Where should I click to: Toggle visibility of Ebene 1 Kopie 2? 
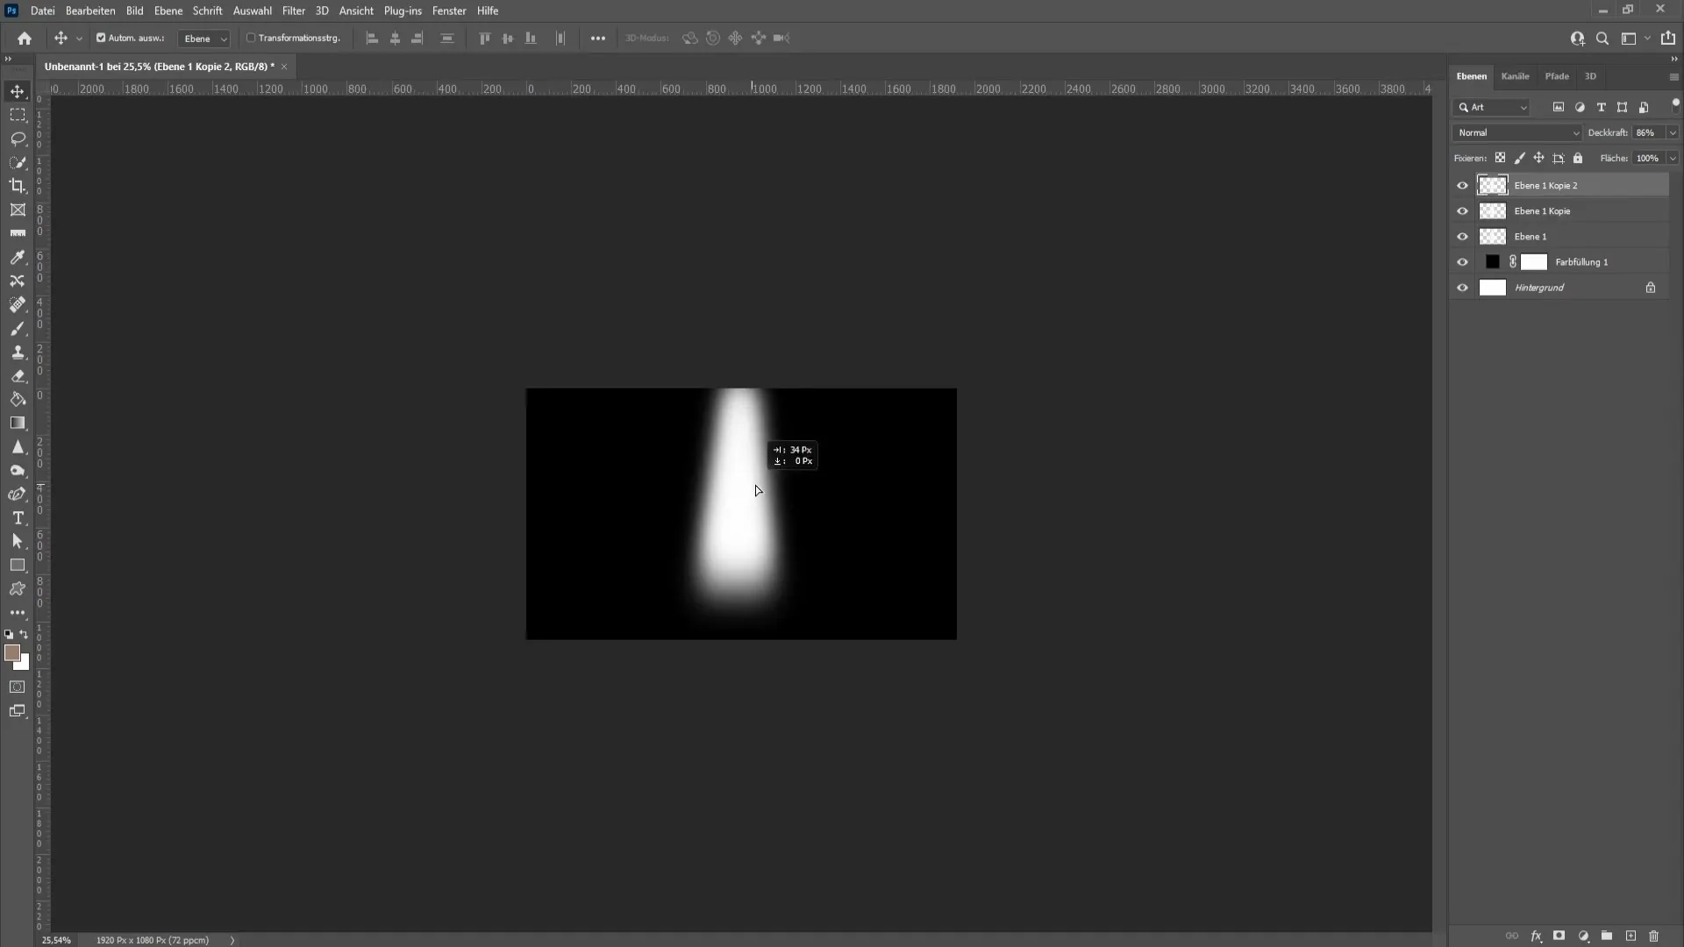(x=1462, y=185)
